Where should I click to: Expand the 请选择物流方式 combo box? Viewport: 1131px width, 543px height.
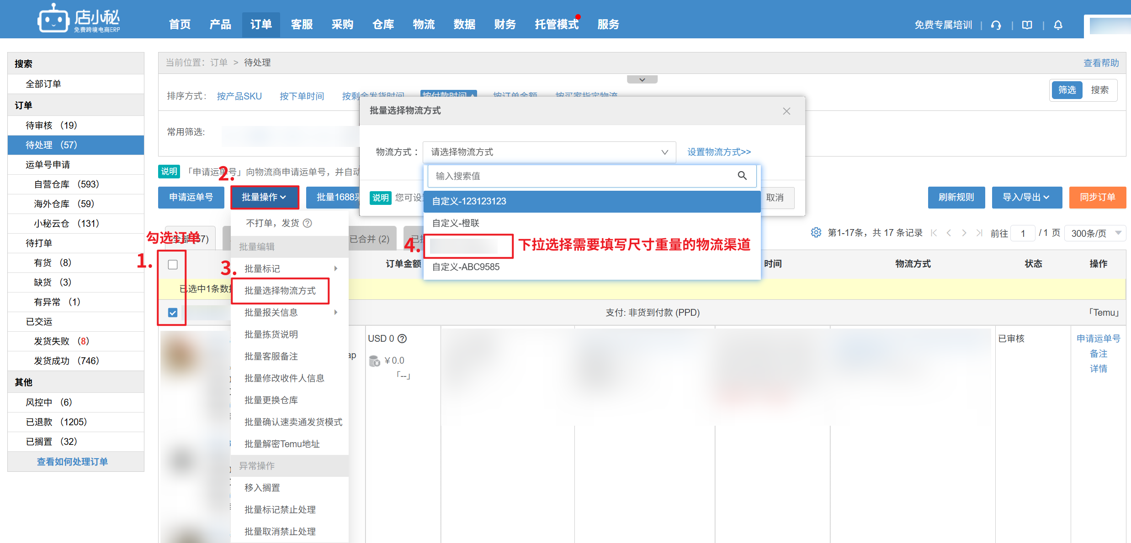pos(549,152)
